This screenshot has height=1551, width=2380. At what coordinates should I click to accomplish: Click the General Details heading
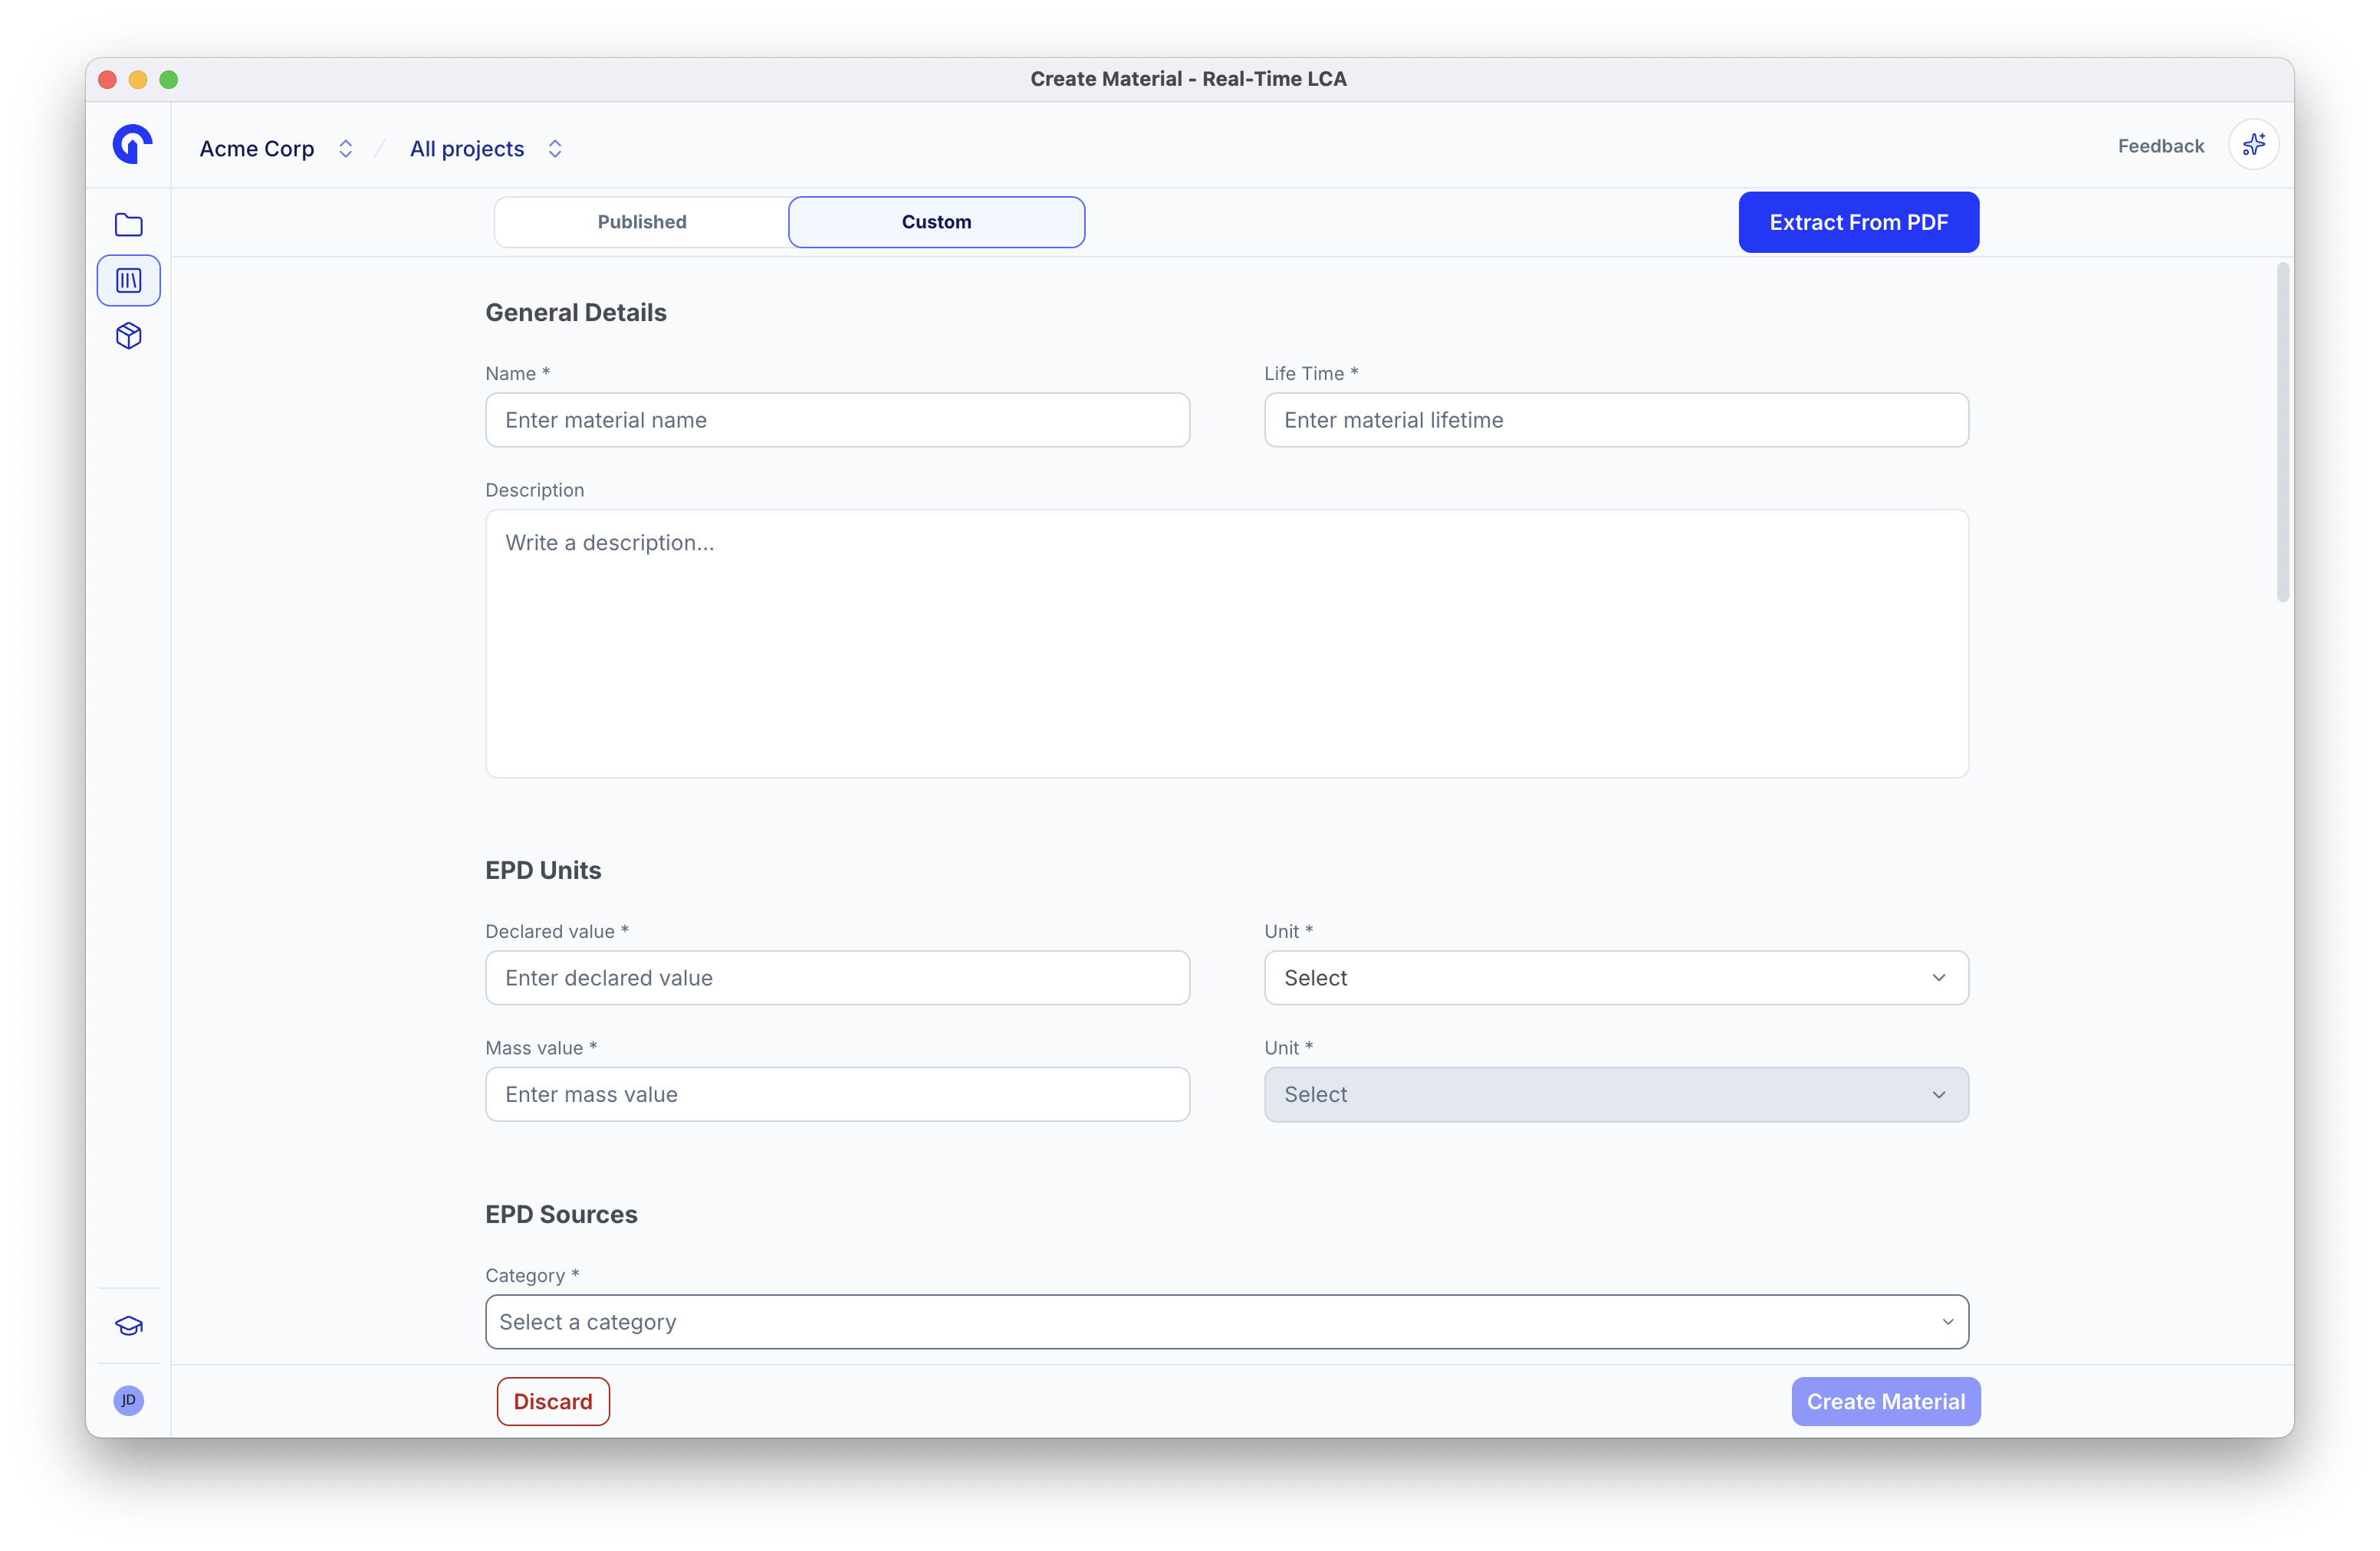point(576,313)
